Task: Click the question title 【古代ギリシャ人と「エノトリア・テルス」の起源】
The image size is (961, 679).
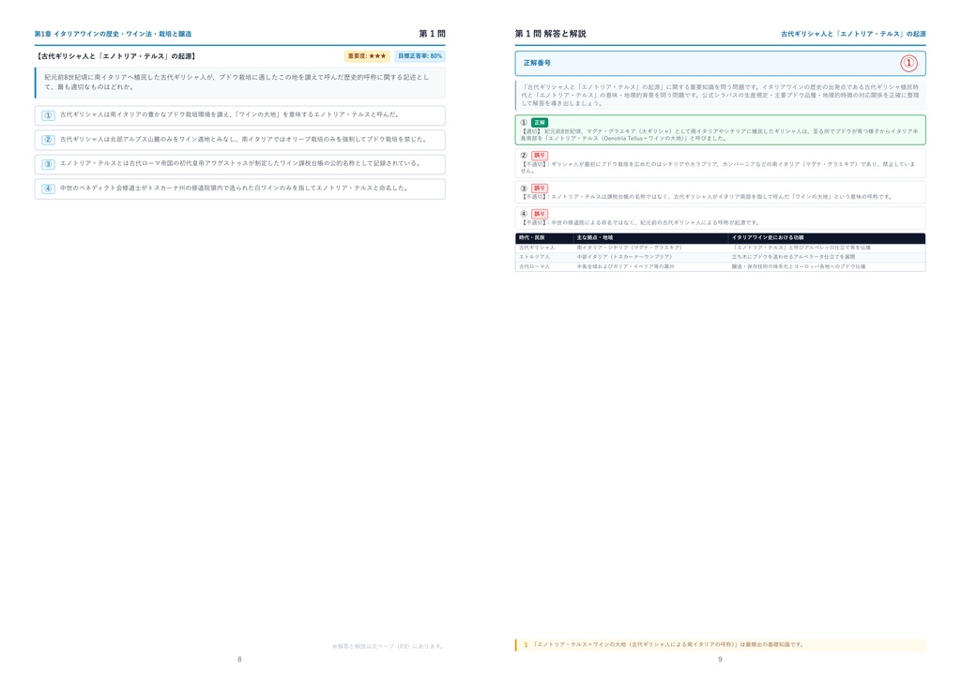Action: pyautogui.click(x=115, y=56)
